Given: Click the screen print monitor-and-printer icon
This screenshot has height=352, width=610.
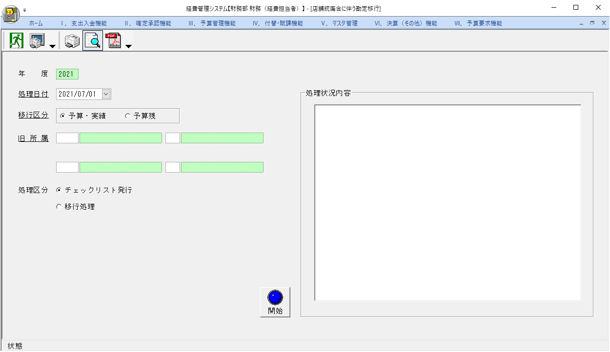Looking at the screenshot, I should (38, 41).
